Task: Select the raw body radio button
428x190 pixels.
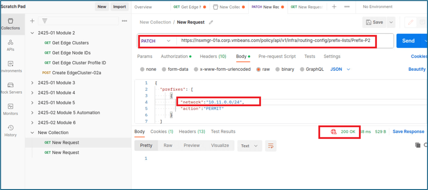Action: point(259,69)
